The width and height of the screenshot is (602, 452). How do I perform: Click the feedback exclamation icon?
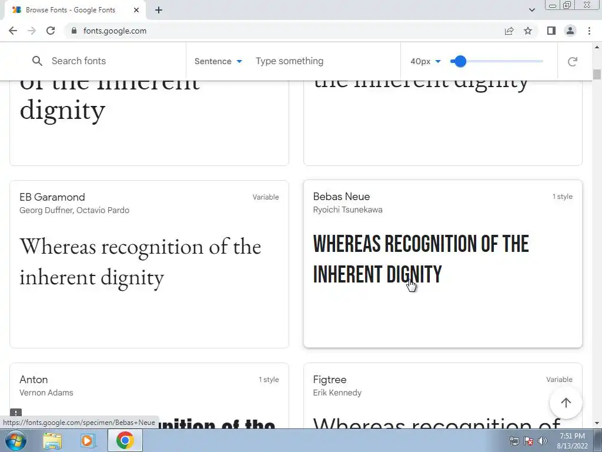(x=16, y=413)
